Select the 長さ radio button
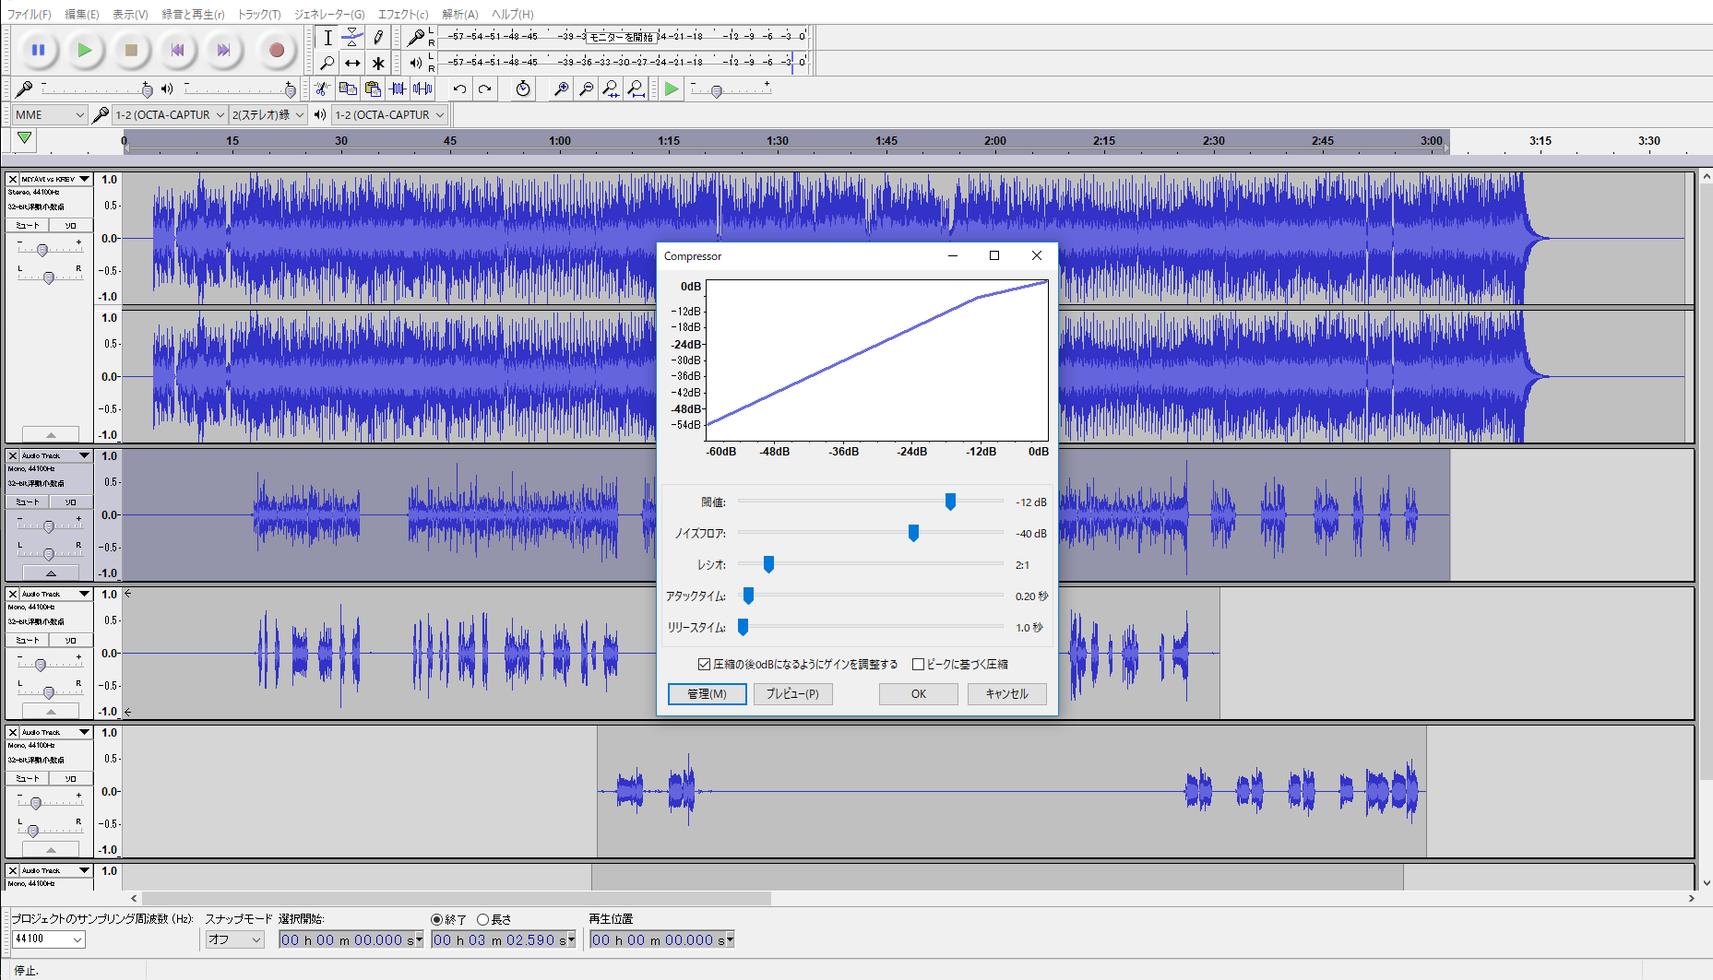The width and height of the screenshot is (1713, 980). coord(482,919)
